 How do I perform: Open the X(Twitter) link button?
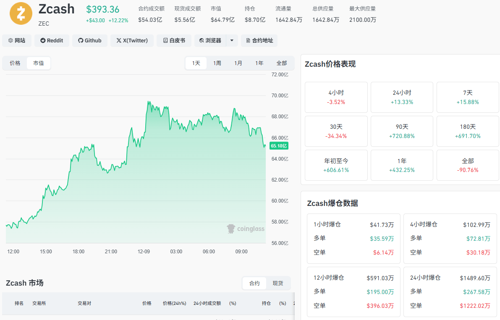click(132, 40)
